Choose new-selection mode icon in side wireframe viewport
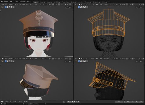Viewport: 145px width, 105px height. [79, 61]
